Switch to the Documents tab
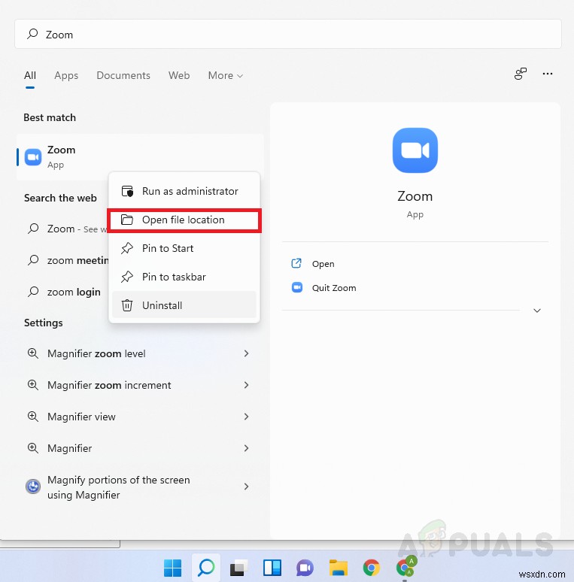574x582 pixels. click(123, 75)
